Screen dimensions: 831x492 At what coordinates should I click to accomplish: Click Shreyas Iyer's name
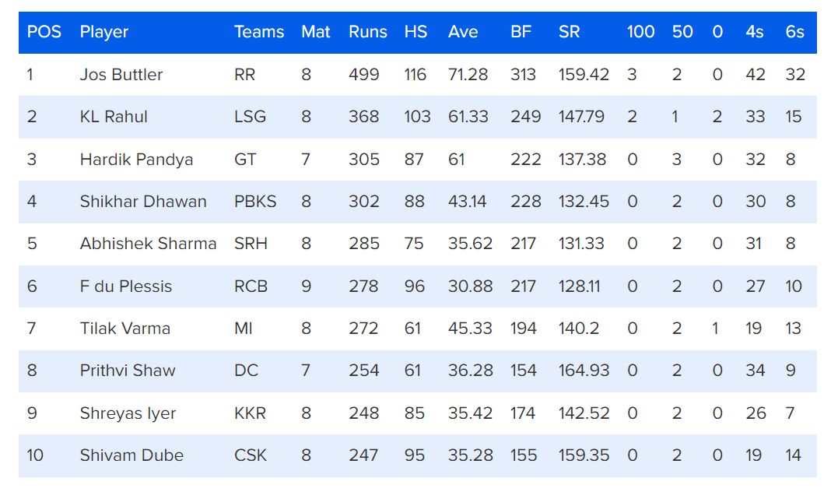click(128, 413)
